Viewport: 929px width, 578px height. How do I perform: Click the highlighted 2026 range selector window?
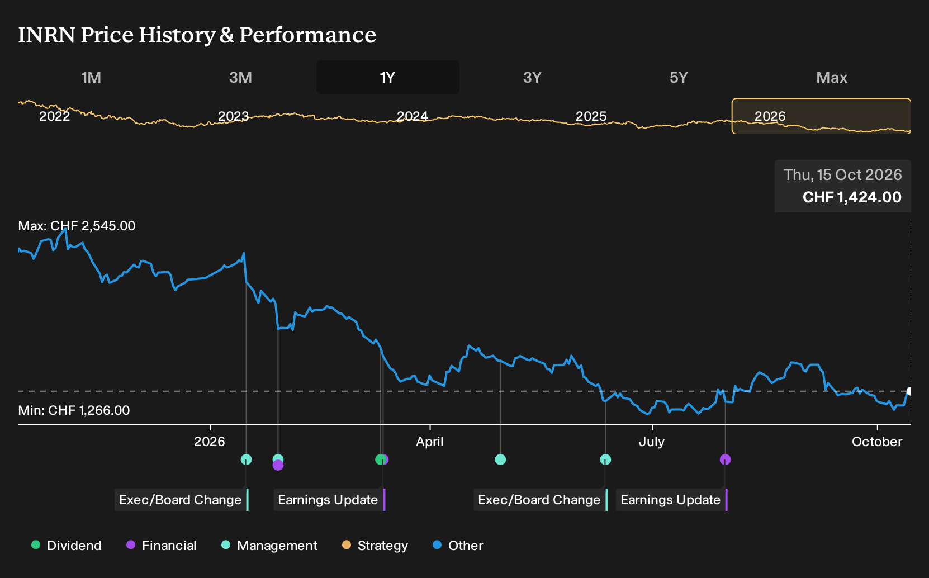[821, 116]
